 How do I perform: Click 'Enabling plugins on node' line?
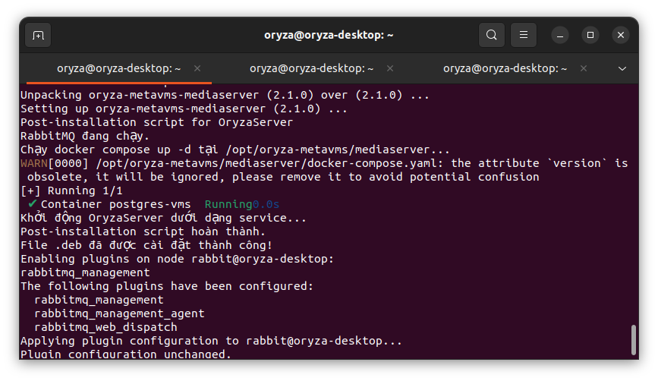[x=177, y=259]
